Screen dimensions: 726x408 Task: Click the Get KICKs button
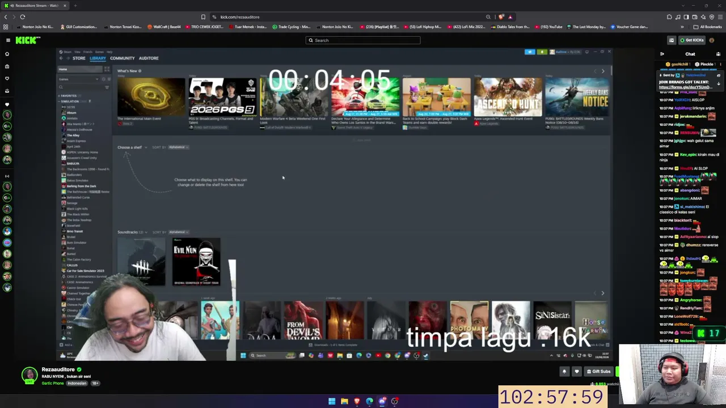point(692,40)
